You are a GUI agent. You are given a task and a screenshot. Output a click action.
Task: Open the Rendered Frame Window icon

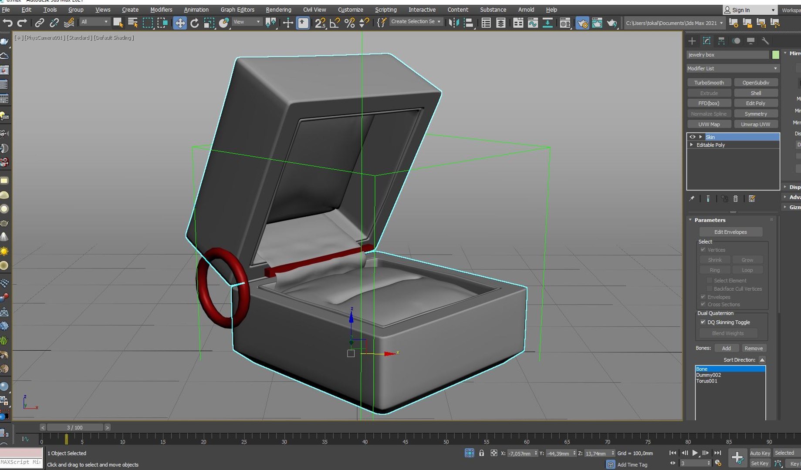tap(597, 23)
